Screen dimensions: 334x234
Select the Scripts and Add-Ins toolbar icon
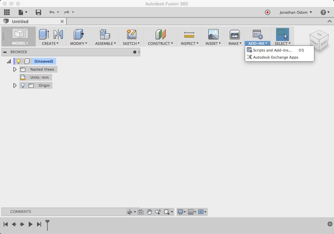258,34
